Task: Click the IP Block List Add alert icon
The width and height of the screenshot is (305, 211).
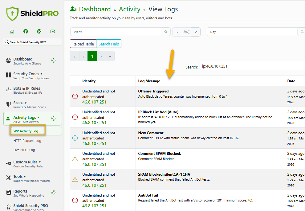Action: tap(75, 117)
